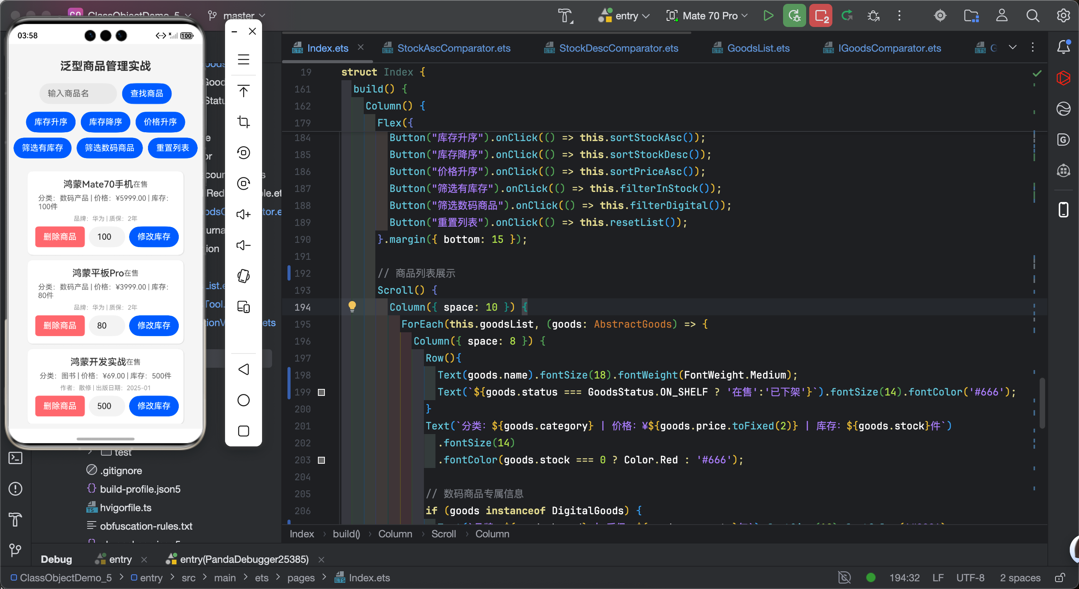1079x589 pixels.
Task: Toggle the device phone icon in right sidebar
Action: pyautogui.click(x=1064, y=209)
